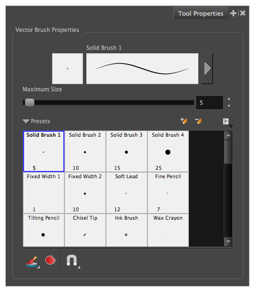
Task: Pick the Ink Brush preset
Action: pyautogui.click(x=127, y=230)
